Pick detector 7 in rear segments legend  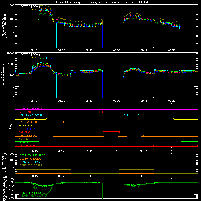click(43, 58)
